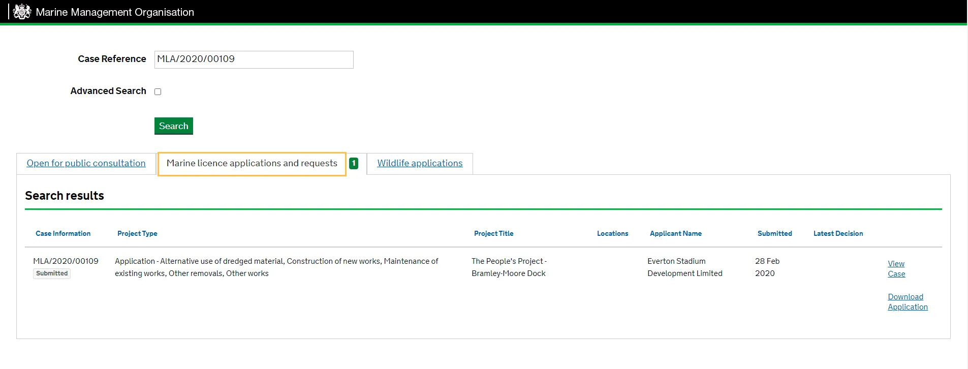The image size is (968, 369).
Task: Switch to the Wildlife applications tab
Action: click(x=420, y=163)
